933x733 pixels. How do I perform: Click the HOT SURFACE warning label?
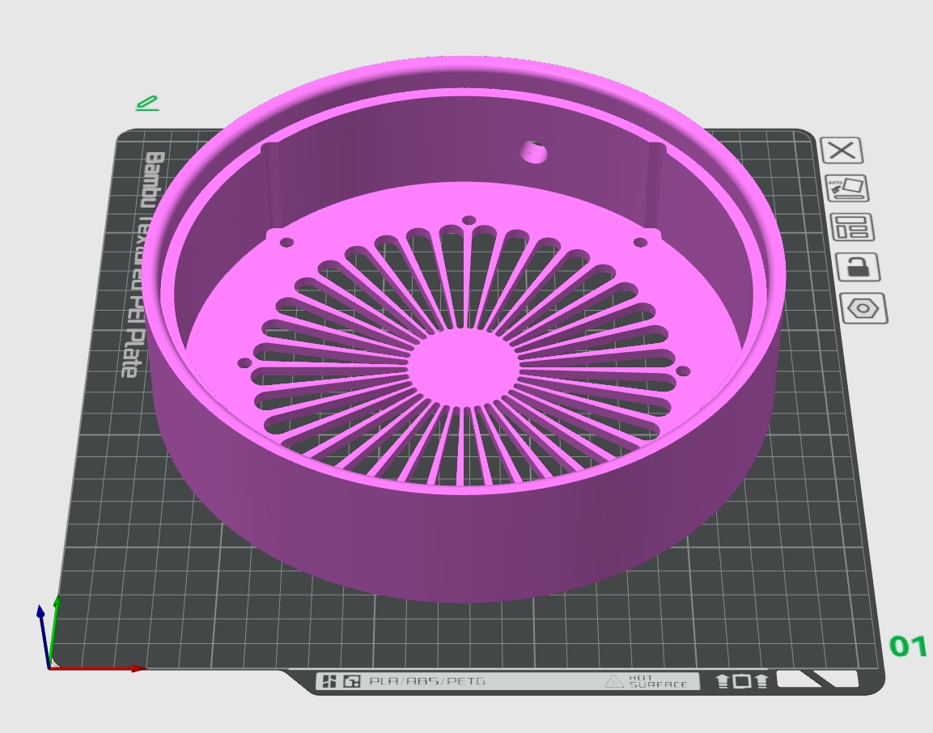point(647,682)
